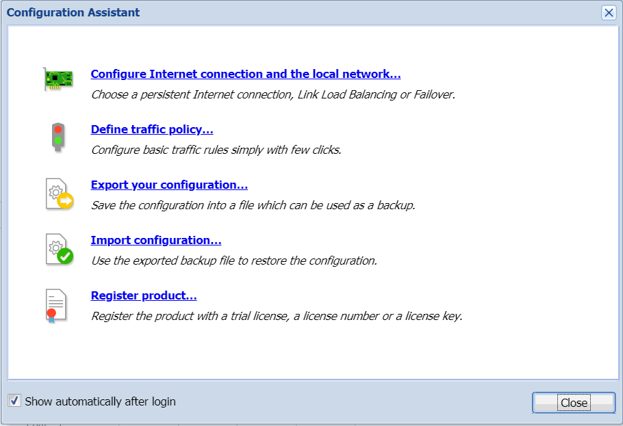Click the 'Show automatically after login' label text
The height and width of the screenshot is (426, 623).
[x=100, y=401]
